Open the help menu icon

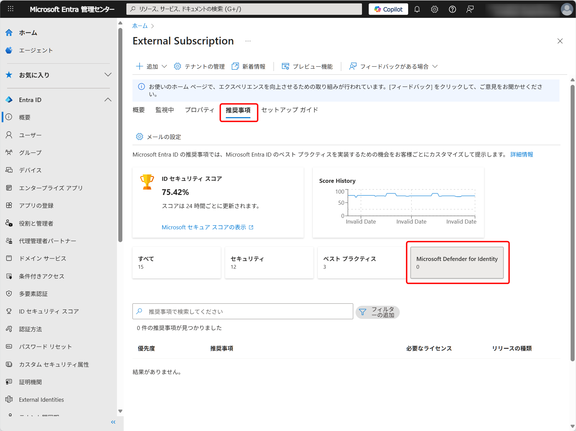pyautogui.click(x=452, y=9)
